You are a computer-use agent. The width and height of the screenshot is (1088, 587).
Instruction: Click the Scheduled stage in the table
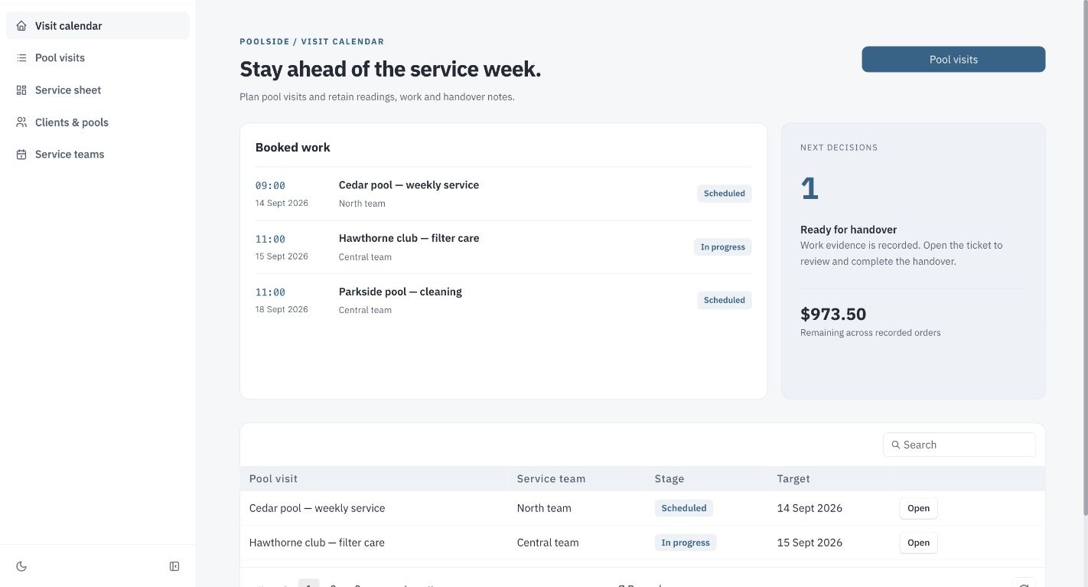[684, 508]
